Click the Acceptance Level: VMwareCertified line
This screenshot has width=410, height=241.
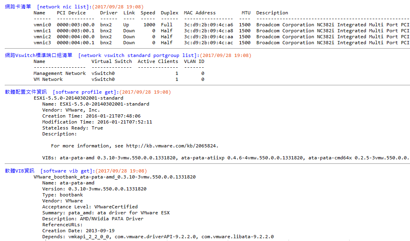pyautogui.click(x=90, y=207)
